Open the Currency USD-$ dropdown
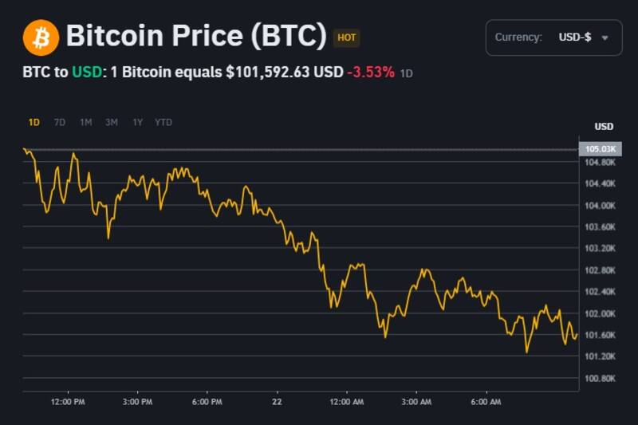638x425 pixels. point(553,37)
